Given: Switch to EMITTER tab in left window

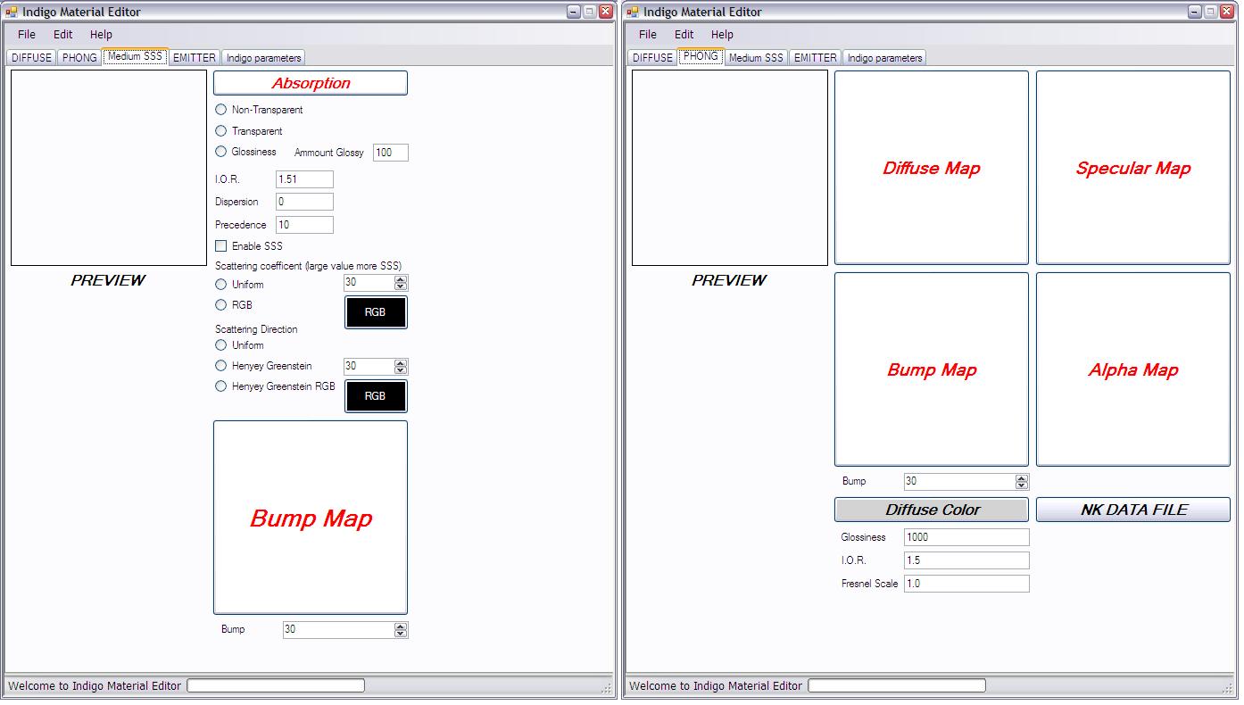Looking at the screenshot, I should pyautogui.click(x=194, y=57).
